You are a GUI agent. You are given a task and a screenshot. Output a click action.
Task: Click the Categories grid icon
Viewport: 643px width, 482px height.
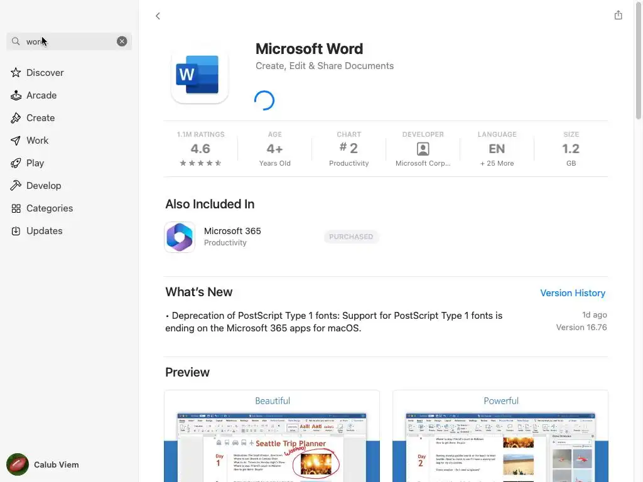(x=16, y=208)
